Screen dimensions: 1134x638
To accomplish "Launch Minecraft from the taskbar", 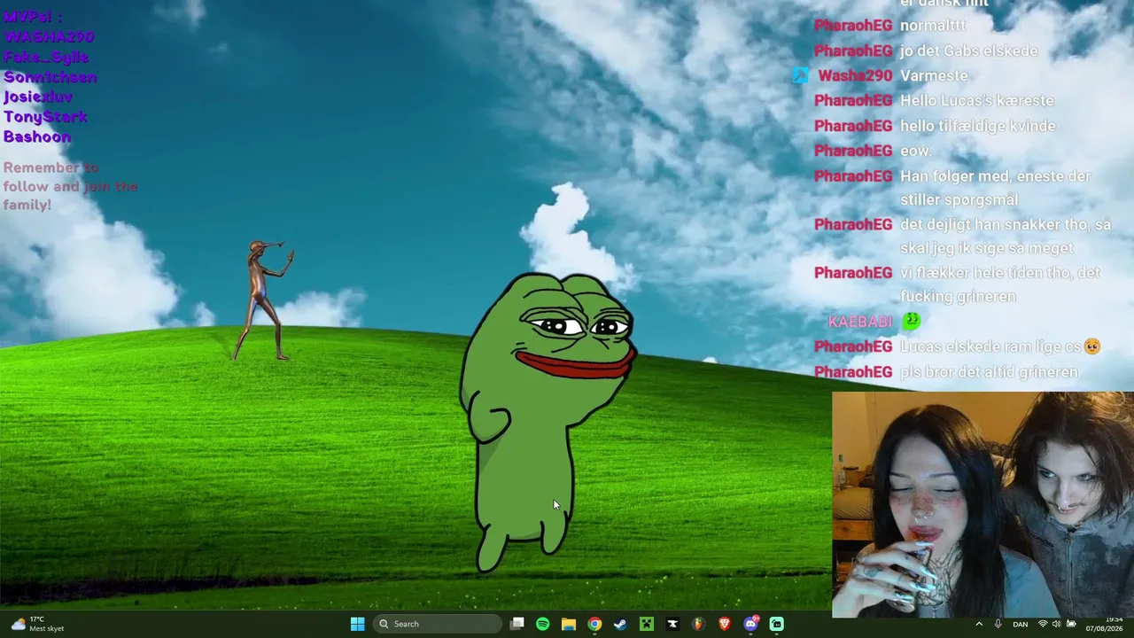I will (x=647, y=624).
